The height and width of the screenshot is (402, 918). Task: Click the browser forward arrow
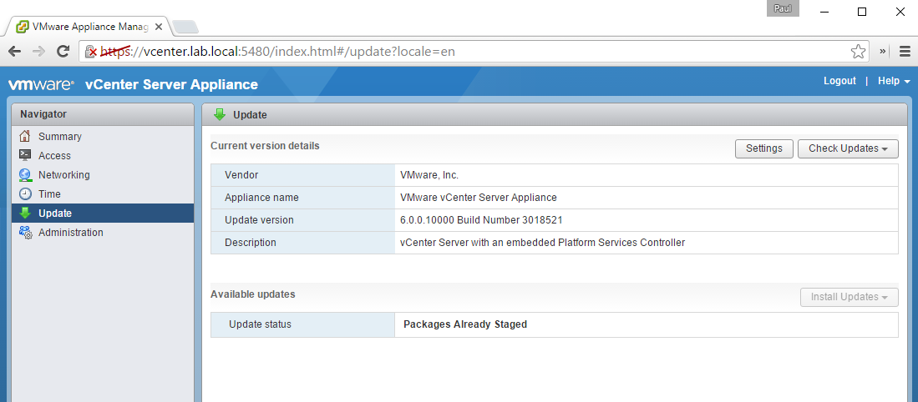pos(38,52)
